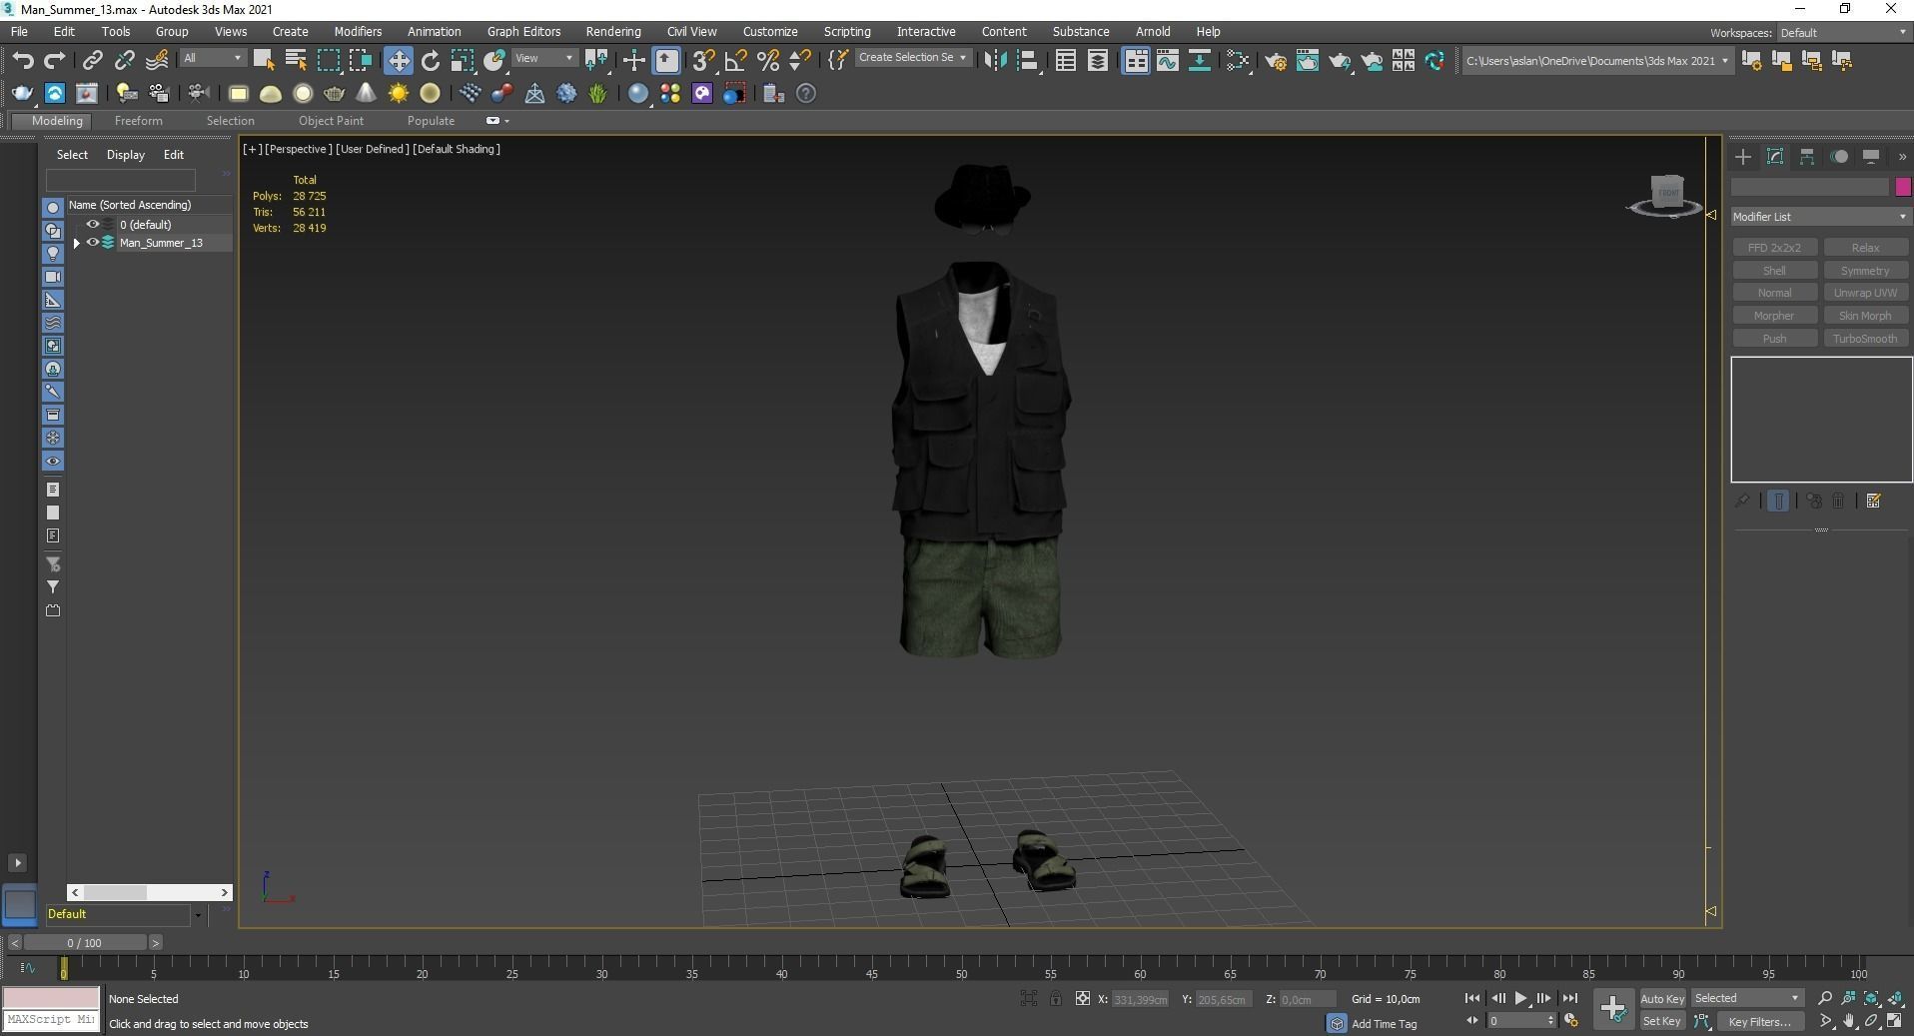Viewport: 1914px width, 1036px height.
Task: Toggle visibility of Man_Summer_13 layer
Action: 93,243
